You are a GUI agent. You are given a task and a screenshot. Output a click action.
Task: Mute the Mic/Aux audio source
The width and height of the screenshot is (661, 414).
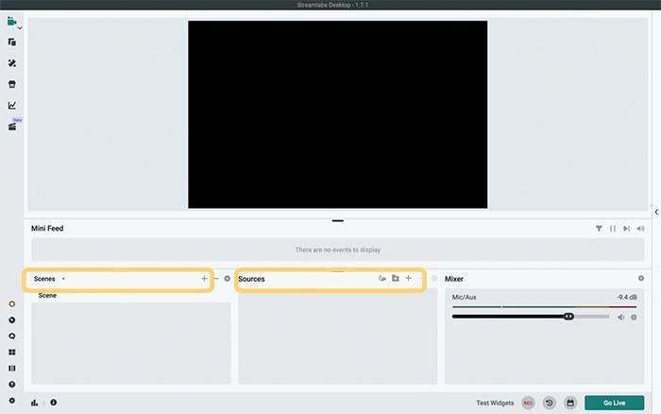pos(621,317)
